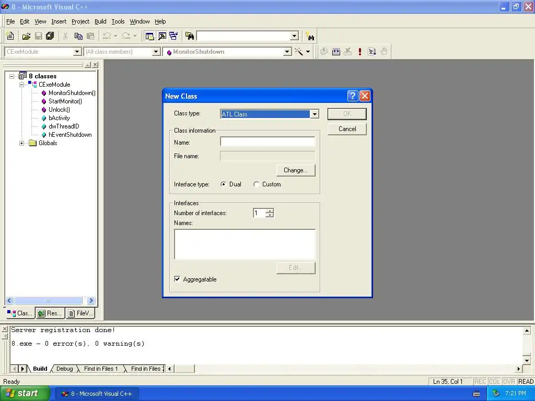
Task: Open the Tools menu
Action: pos(118,21)
